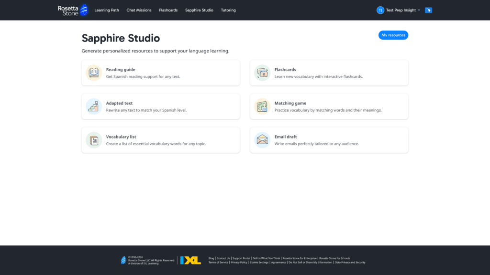Click the Flashcards card stack icon

coord(262,73)
